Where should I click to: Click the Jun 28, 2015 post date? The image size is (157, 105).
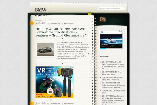(x=40, y=103)
